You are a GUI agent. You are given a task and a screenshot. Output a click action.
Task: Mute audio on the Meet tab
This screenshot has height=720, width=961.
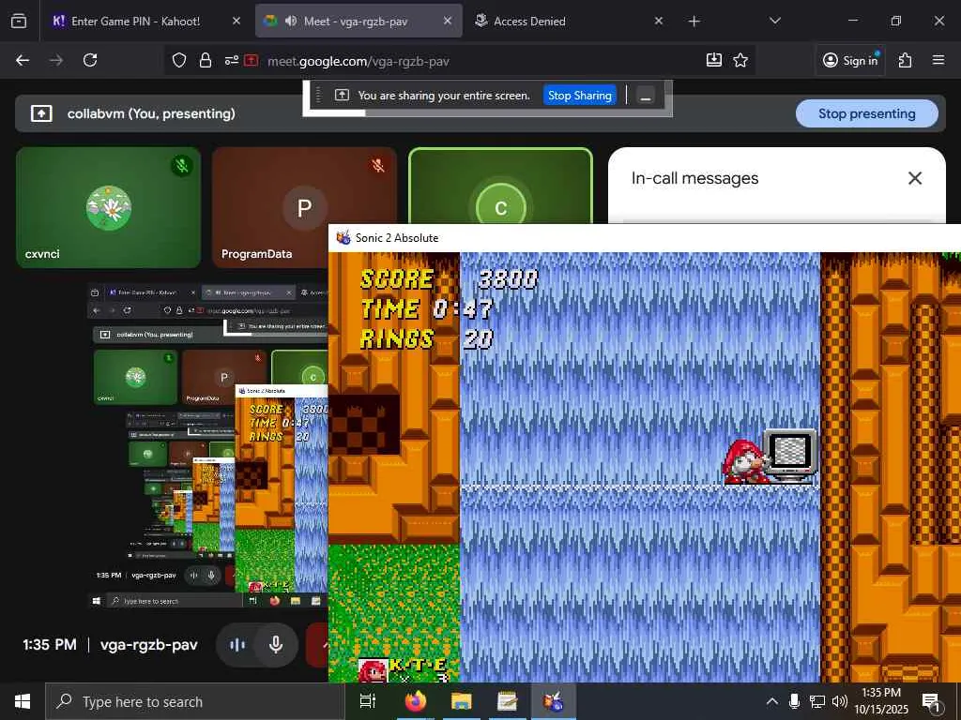pos(291,22)
